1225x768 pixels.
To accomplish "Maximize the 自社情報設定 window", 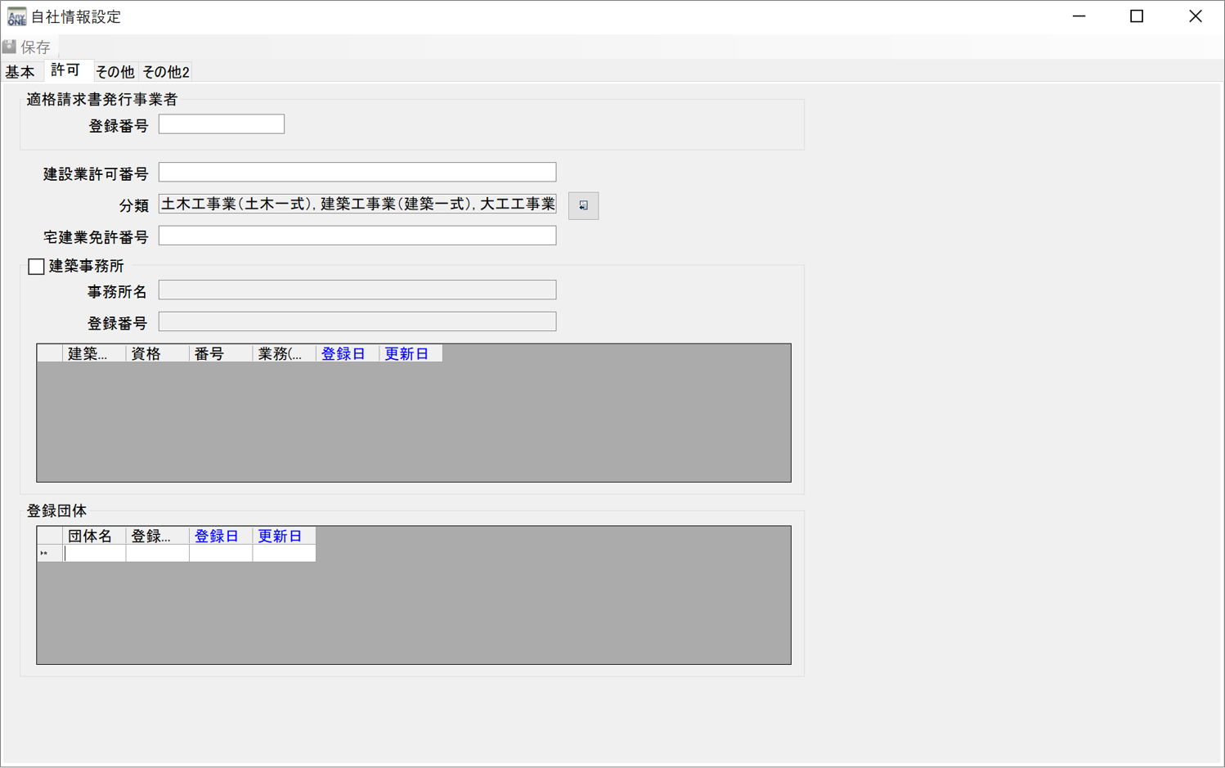I will [1137, 16].
